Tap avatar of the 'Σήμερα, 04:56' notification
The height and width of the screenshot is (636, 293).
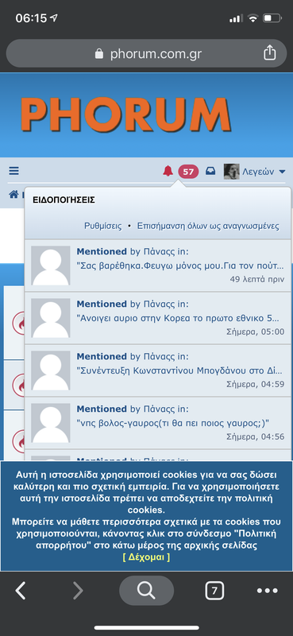pos(51,422)
